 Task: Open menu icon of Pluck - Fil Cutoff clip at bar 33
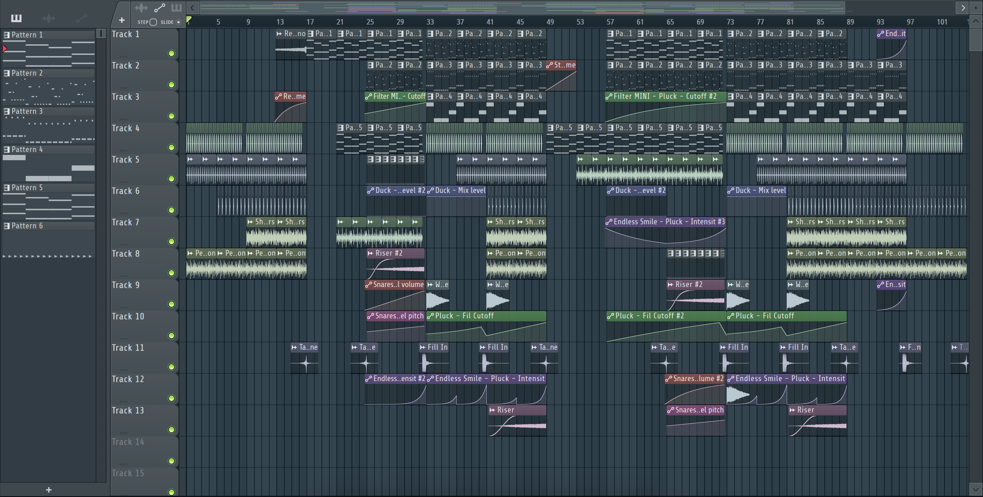tap(430, 316)
